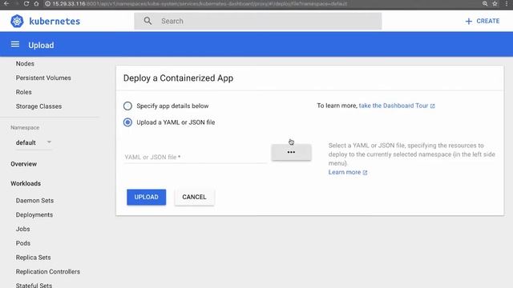Go to Replica Sets in sidebar
The width and height of the screenshot is (513, 288).
coord(34,258)
